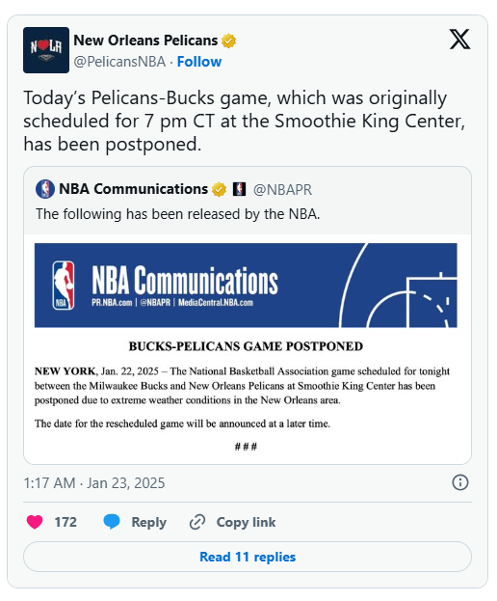
Task: Click the blue reply speech bubble icon
Action: pyautogui.click(x=112, y=522)
